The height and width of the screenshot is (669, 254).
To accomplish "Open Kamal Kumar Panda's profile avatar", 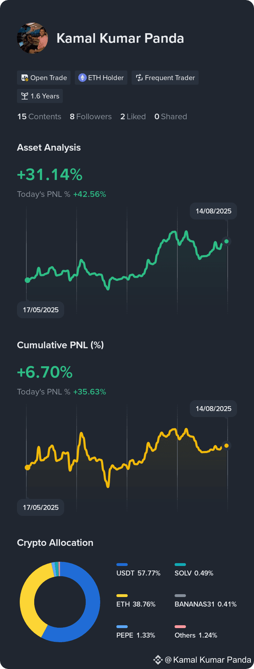I will pos(32,38).
